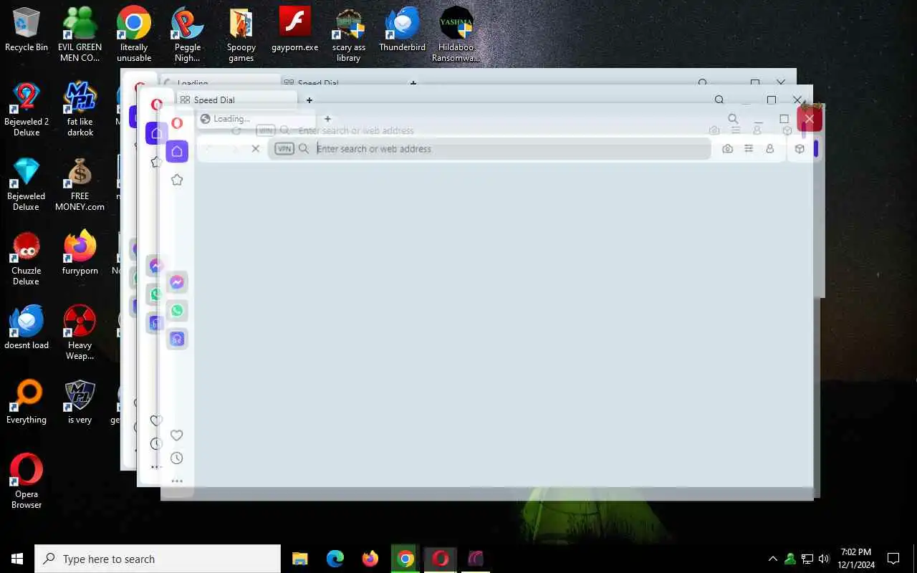This screenshot has height=573, width=917.
Task: Maximize the middle Opera window
Action: [x=772, y=100]
